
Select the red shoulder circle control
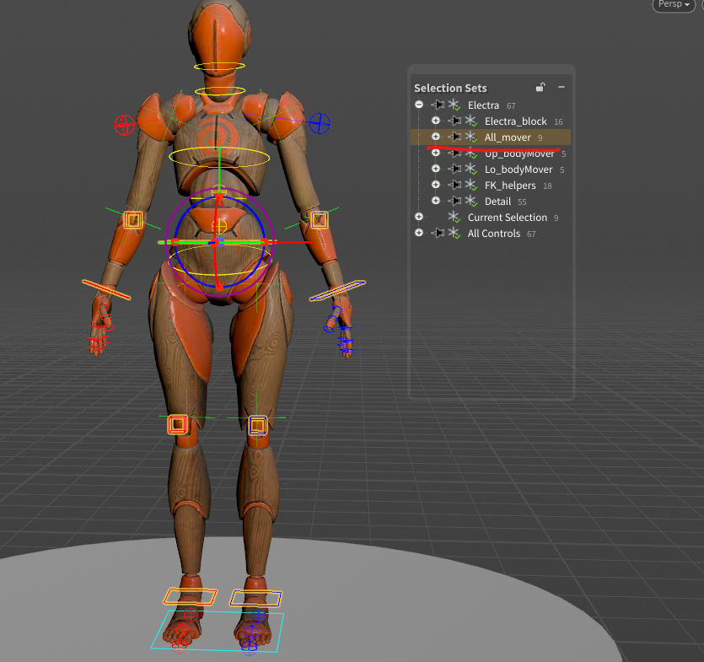[125, 125]
